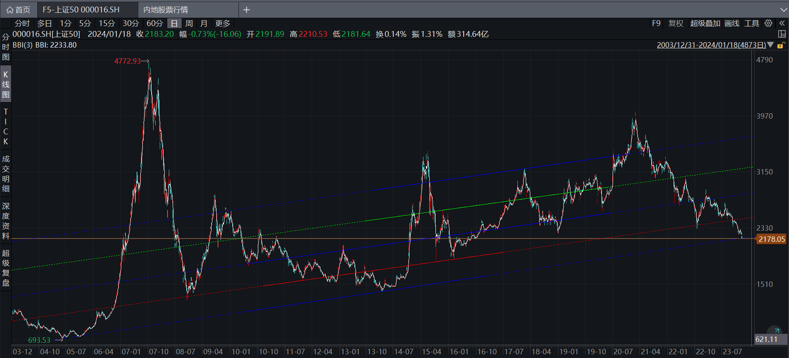Open chart settings gear icon

pyautogui.click(x=768, y=23)
